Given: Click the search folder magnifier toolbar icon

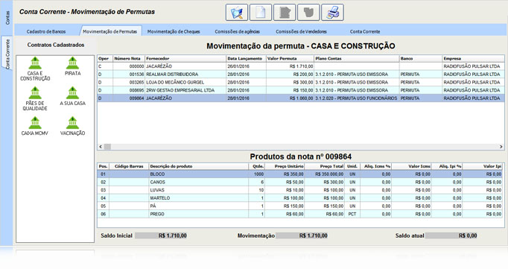Looking at the screenshot, I should pos(237,13).
